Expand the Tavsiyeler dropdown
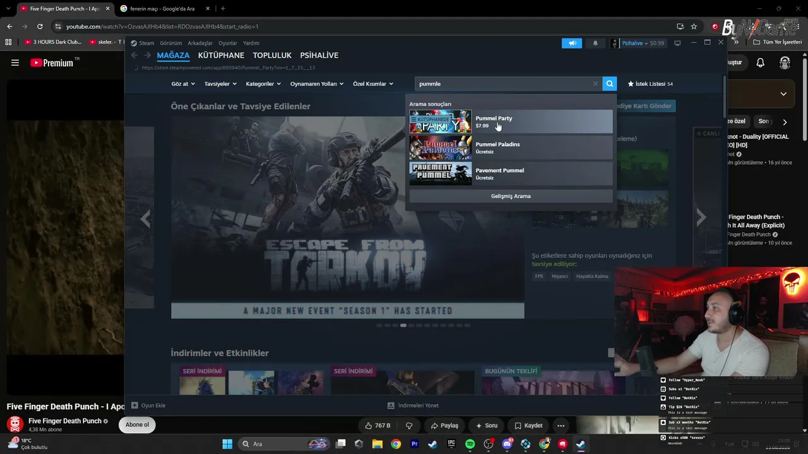Screen dimensions: 808x454 [220, 84]
